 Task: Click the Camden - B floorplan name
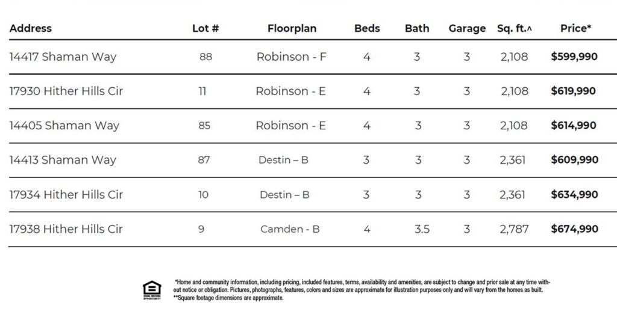[290, 229]
